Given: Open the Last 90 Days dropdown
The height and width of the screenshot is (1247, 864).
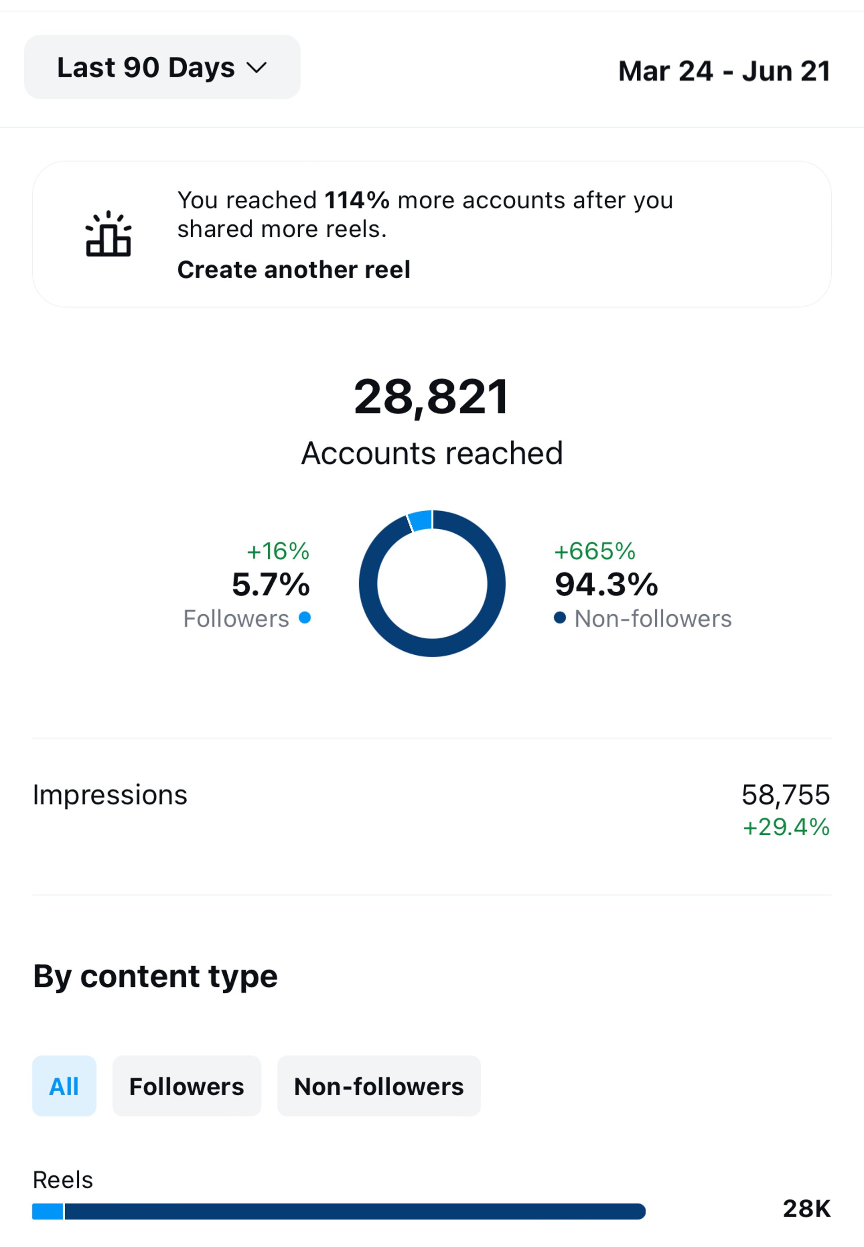Looking at the screenshot, I should pyautogui.click(x=162, y=67).
